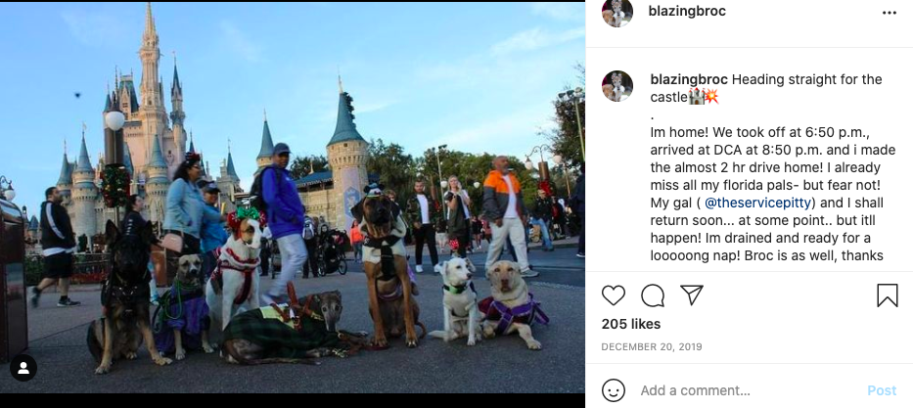This screenshot has height=408, width=913.
Task: Open the December 20, 2019 timestamp
Action: click(x=652, y=347)
